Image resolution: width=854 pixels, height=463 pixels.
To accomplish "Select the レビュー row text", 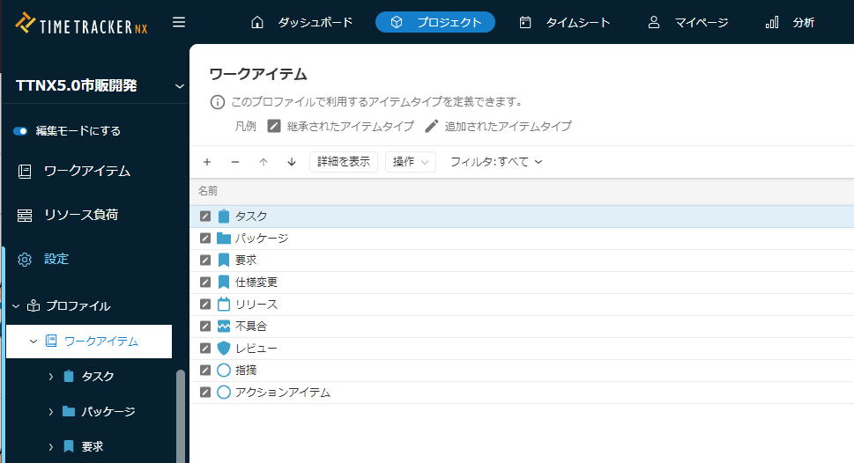I will point(256,349).
